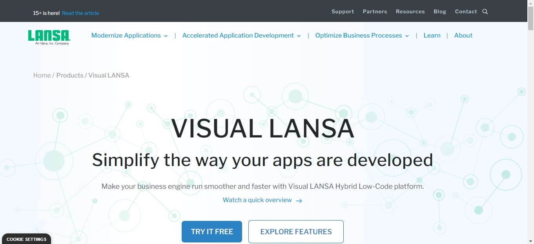Click Simplify the way your apps headline

(262, 160)
